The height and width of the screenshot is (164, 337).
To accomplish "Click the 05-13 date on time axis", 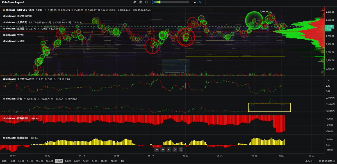I will [82, 155].
